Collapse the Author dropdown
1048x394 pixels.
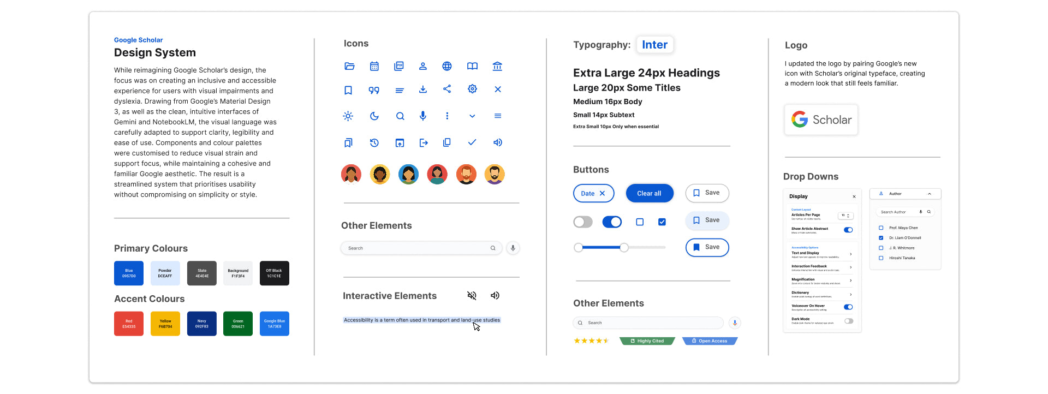click(930, 194)
